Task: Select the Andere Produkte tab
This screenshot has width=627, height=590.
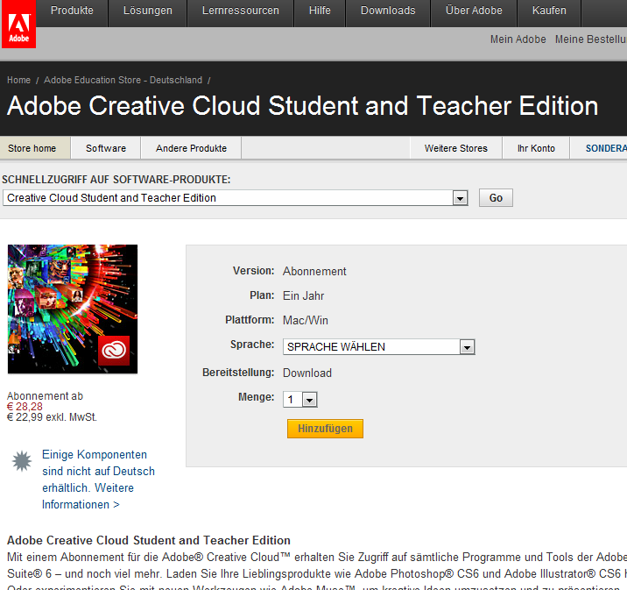Action: (x=191, y=148)
